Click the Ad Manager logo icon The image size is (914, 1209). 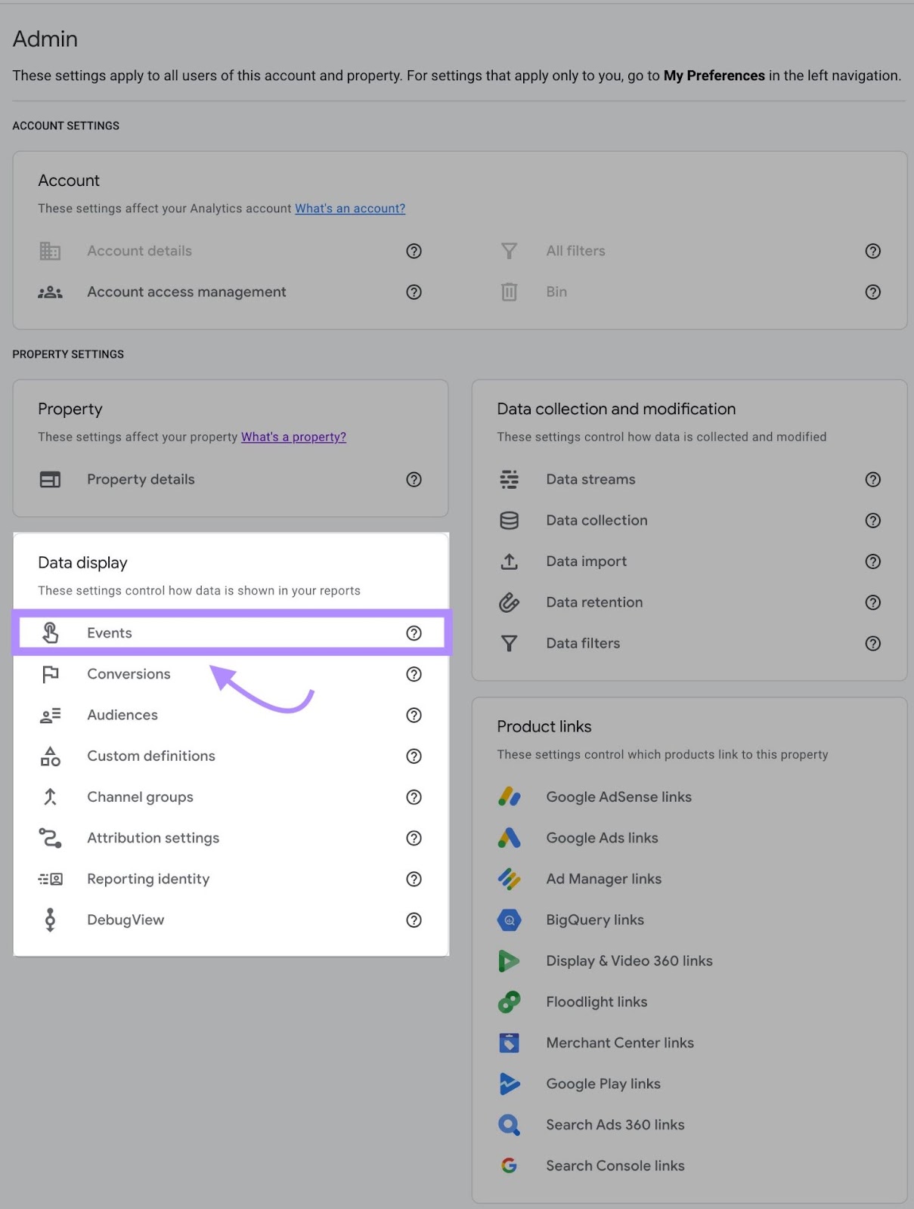point(510,879)
